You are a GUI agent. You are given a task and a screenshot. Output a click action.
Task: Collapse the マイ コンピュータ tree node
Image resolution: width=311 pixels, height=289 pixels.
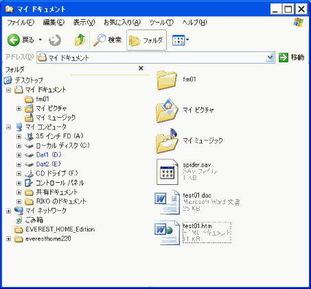click(x=8, y=127)
